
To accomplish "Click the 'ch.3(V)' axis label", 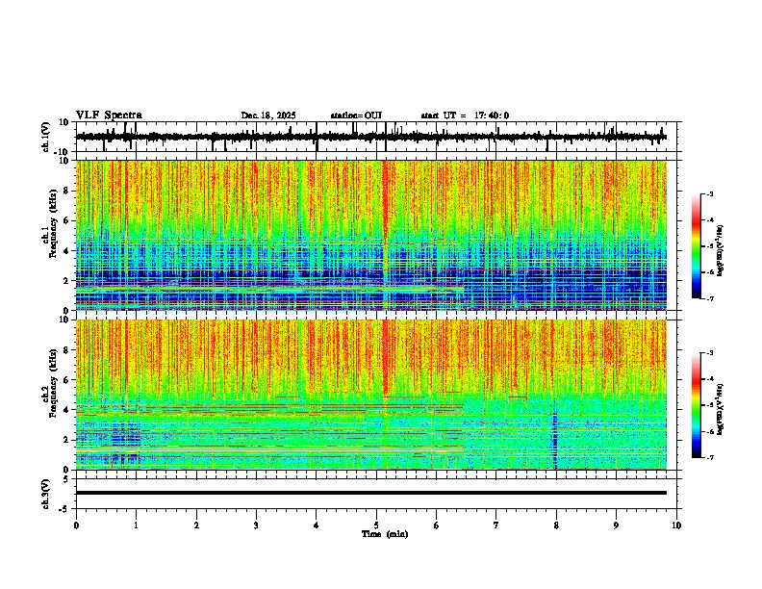I will pos(46,494).
